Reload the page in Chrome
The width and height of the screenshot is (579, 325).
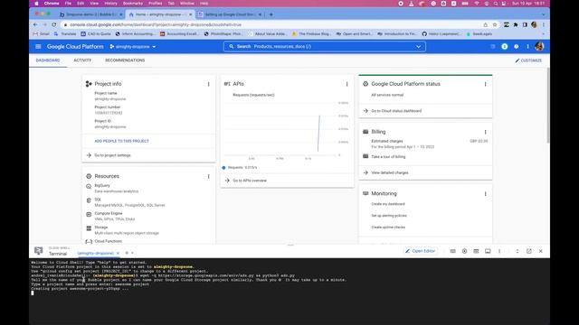(x=54, y=24)
